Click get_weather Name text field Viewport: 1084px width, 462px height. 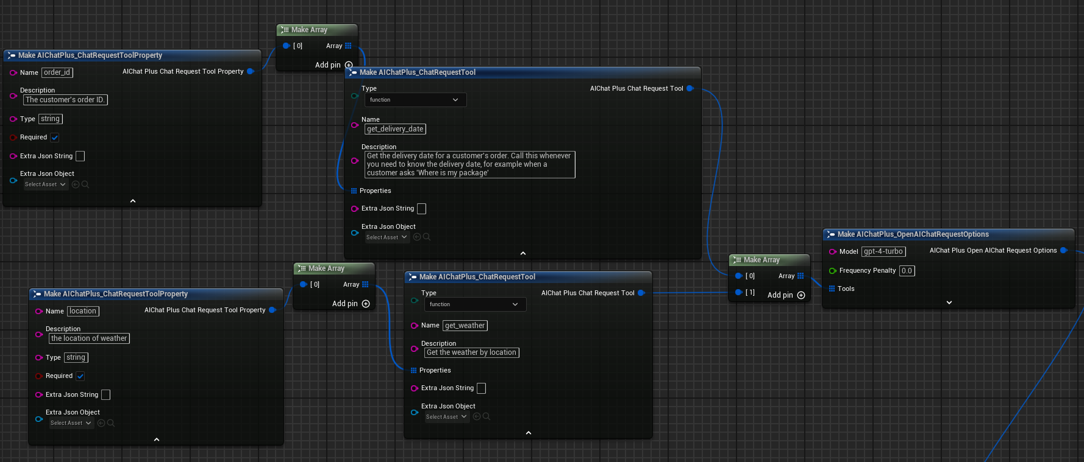pos(465,326)
